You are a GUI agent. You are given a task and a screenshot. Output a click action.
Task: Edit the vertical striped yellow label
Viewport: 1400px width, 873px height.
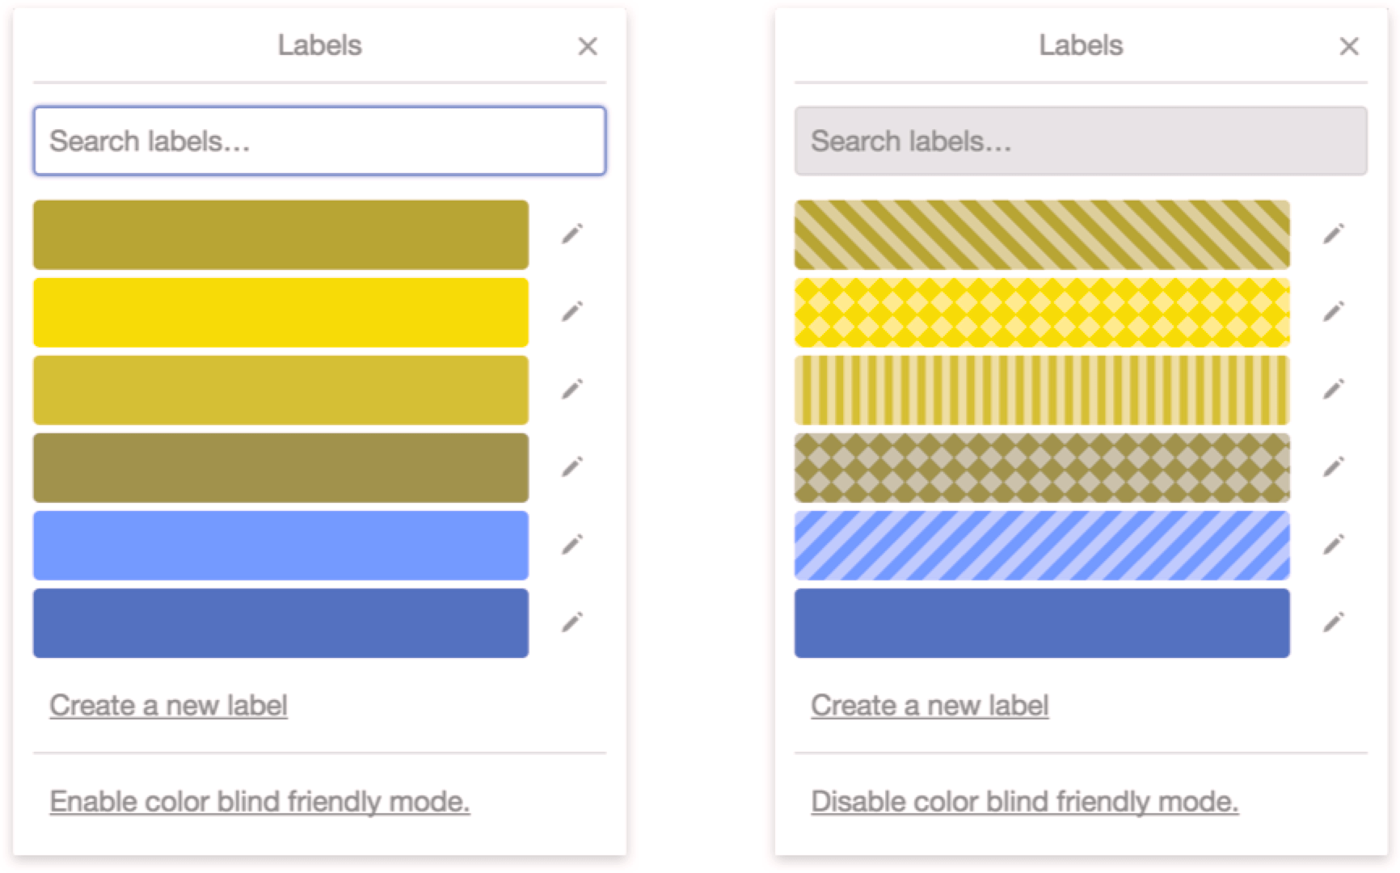(1334, 390)
